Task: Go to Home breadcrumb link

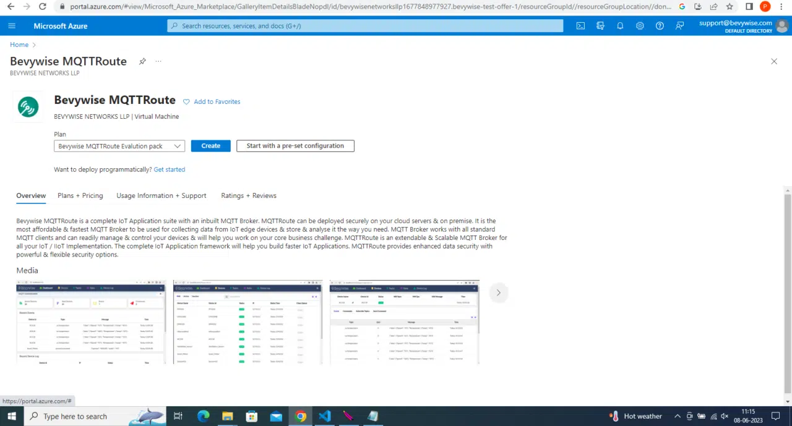Action: (19, 45)
